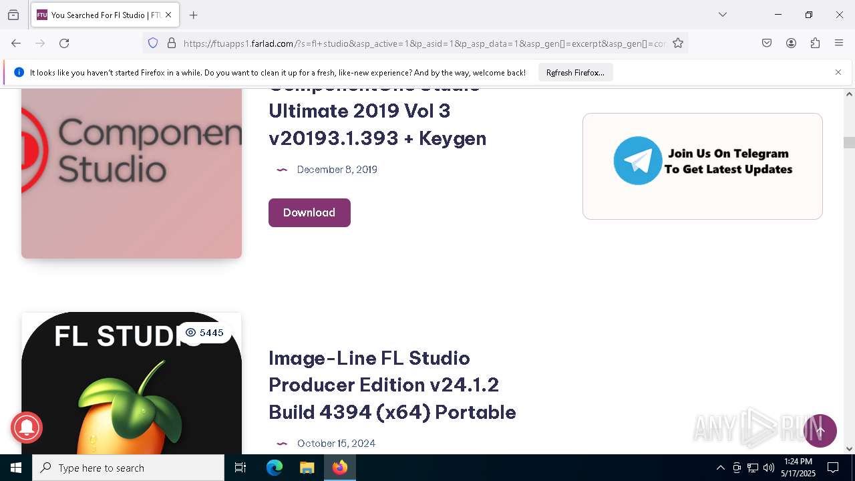Image resolution: width=855 pixels, height=481 pixels.
Task: Close the 'You Searched For Fl Studio' tab
Action: [x=168, y=15]
